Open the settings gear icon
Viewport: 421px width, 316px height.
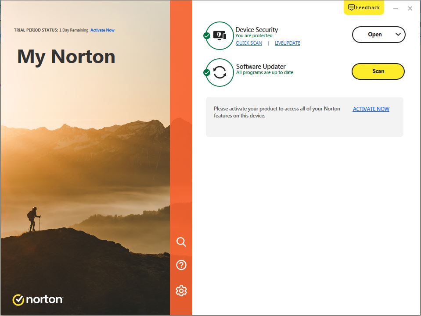181,291
